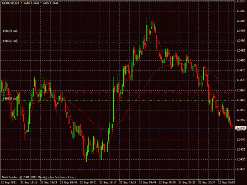The image size is (247, 185).
Task: Click the 22 Sep 18:13 time label
Action: pos(29,183)
